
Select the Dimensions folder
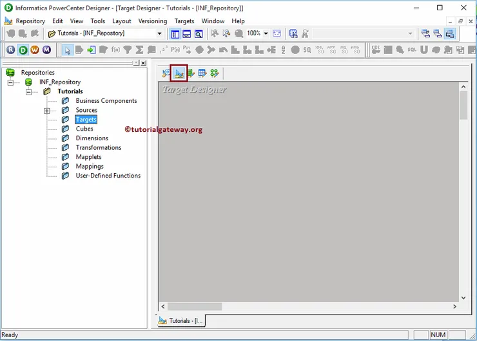pos(92,138)
